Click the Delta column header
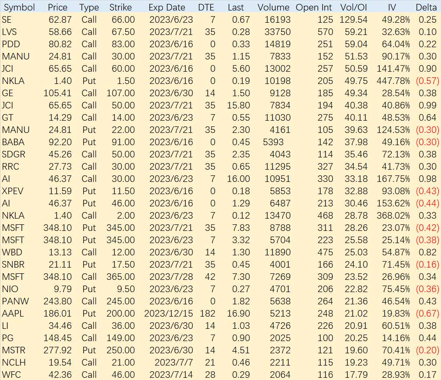Screen dimensions: 441x380 point(426,7)
